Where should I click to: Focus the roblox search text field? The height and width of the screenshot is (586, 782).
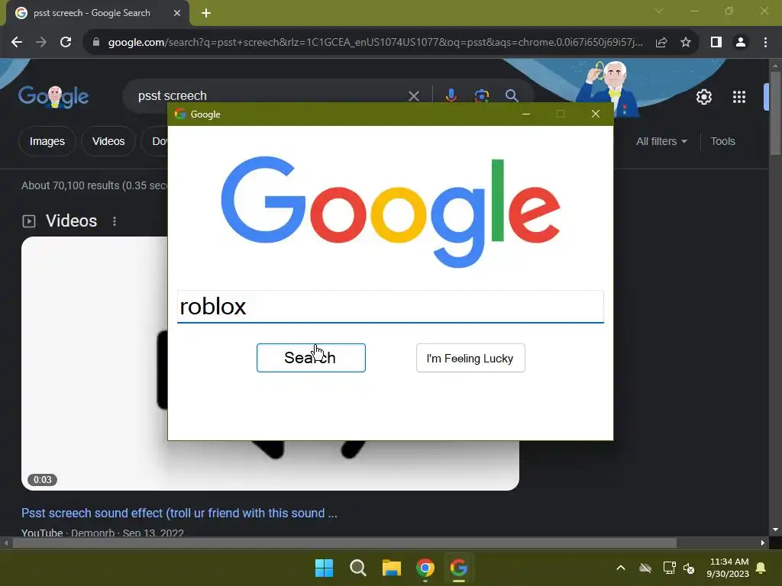[390, 307]
